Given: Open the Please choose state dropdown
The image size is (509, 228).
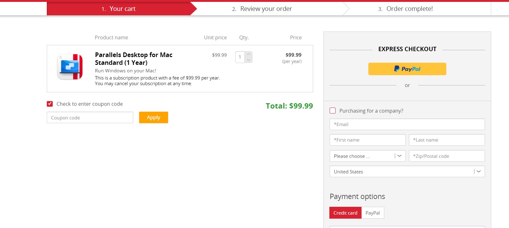Looking at the screenshot, I should point(367,156).
